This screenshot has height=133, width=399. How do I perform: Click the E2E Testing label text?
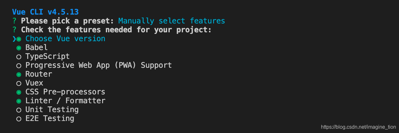[50, 118]
